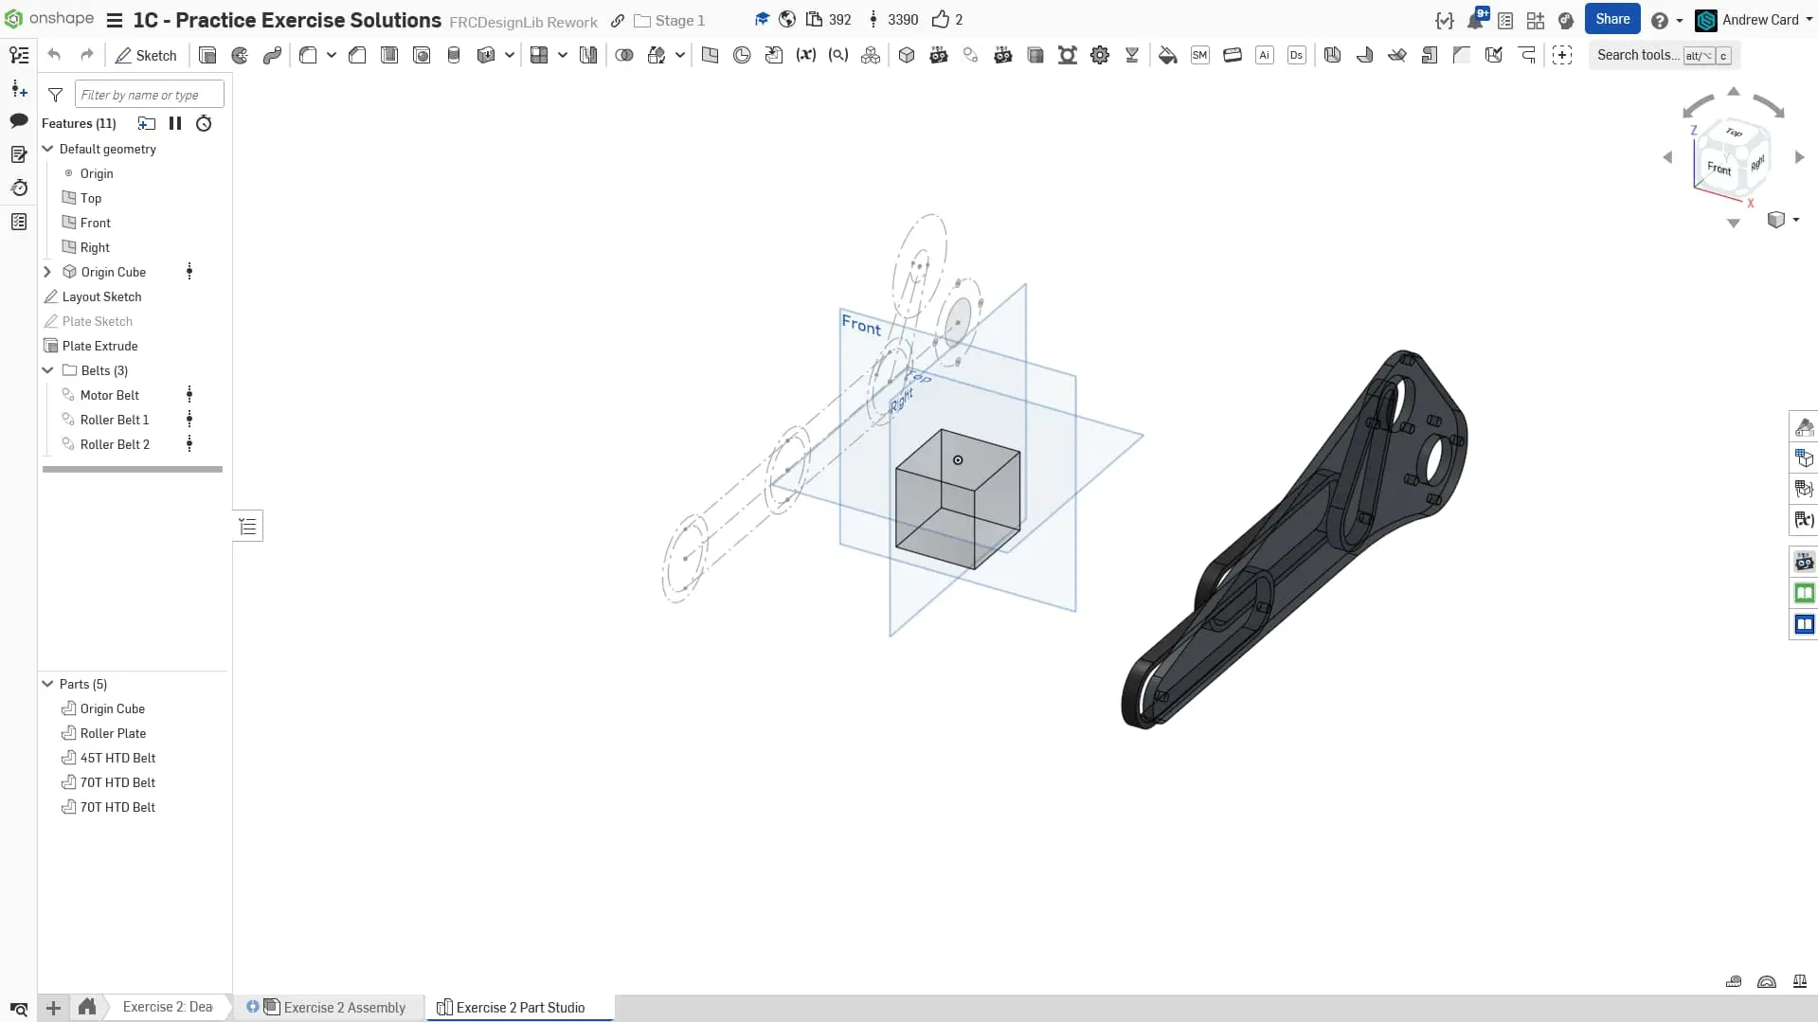Collapse the Default geometry group
Screen dimensions: 1818x1022
click(x=47, y=149)
